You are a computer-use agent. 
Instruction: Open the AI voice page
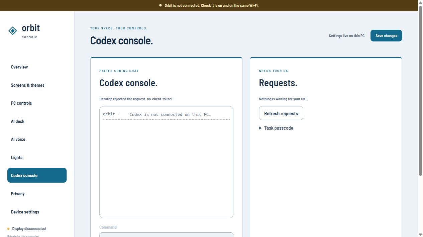tap(37, 139)
